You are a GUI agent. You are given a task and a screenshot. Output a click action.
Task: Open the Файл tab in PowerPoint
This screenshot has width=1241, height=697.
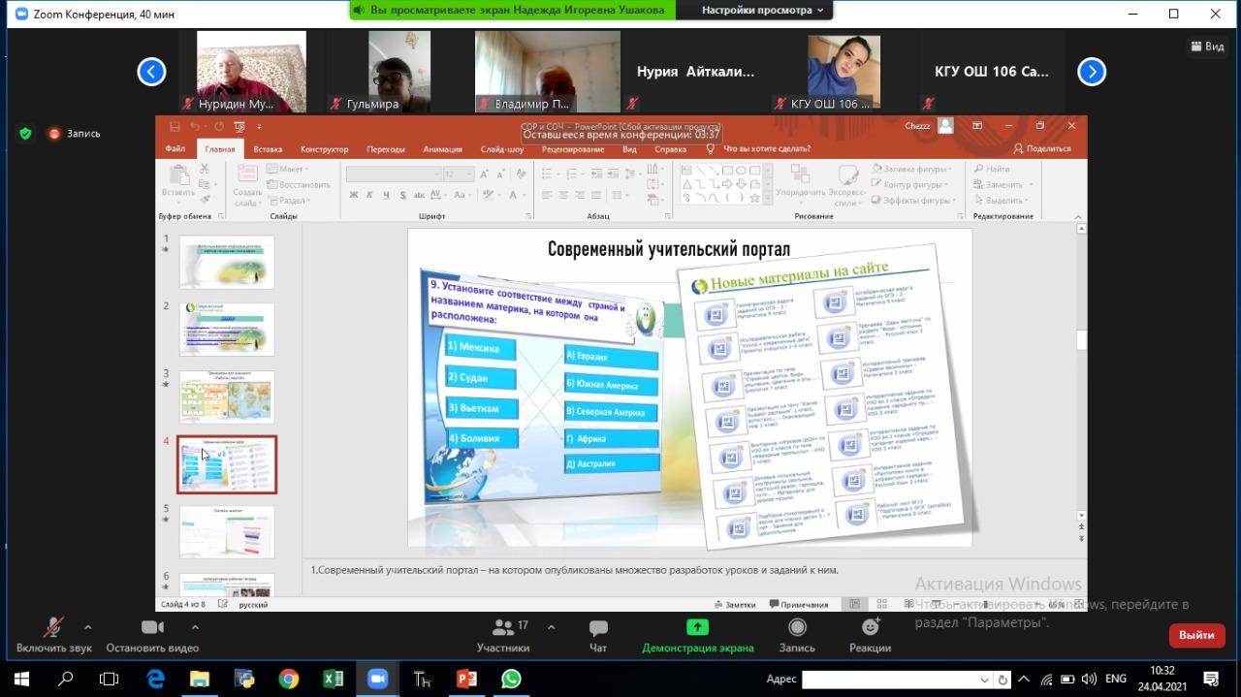click(x=175, y=149)
